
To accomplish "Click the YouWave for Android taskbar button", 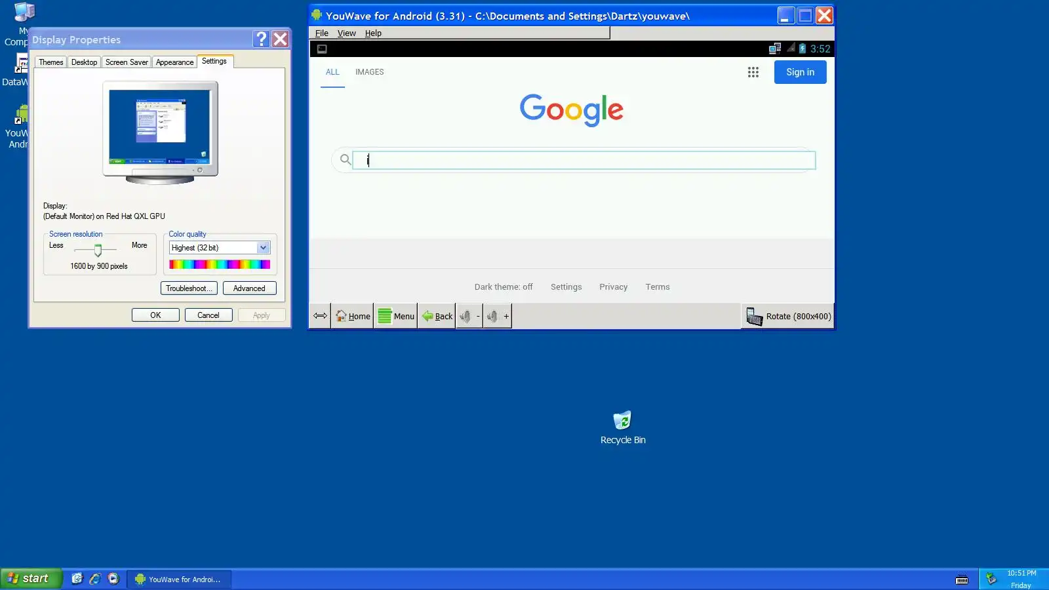I will (179, 579).
